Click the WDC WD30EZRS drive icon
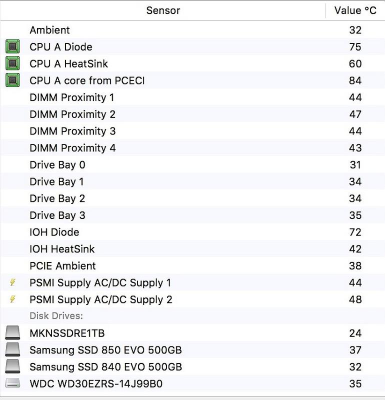 click(13, 383)
